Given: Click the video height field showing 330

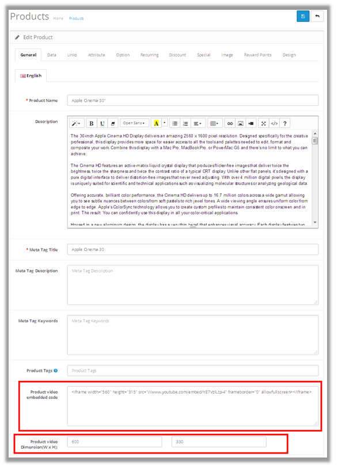Looking at the screenshot, I should tap(219, 441).
